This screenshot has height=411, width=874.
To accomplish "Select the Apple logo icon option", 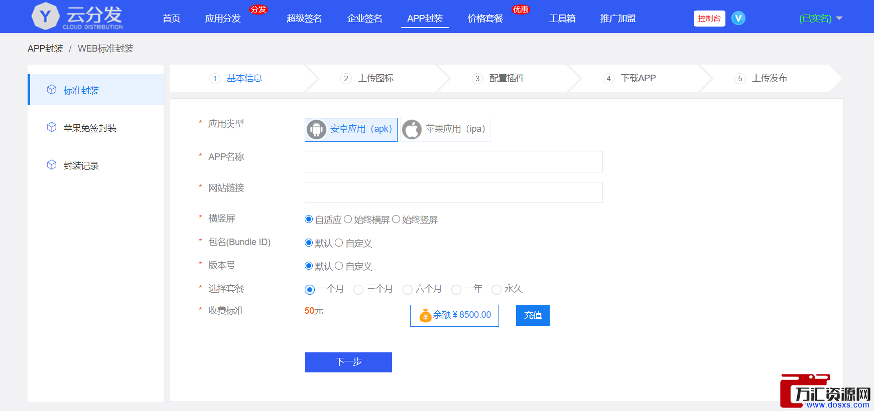I will point(412,129).
